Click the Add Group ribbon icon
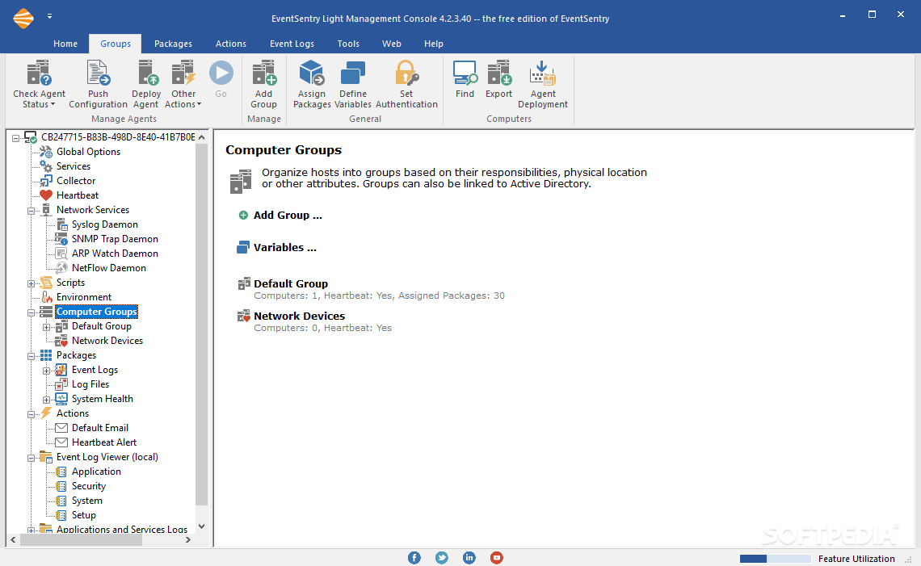The width and height of the screenshot is (921, 566). pos(263,73)
